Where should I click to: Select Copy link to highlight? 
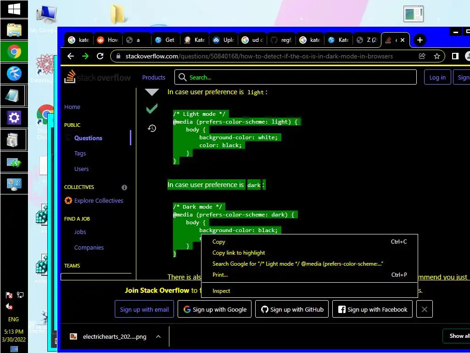point(309,253)
